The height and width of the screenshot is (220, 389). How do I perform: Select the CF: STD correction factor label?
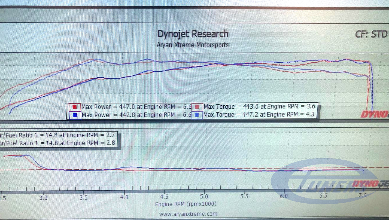pos(371,34)
